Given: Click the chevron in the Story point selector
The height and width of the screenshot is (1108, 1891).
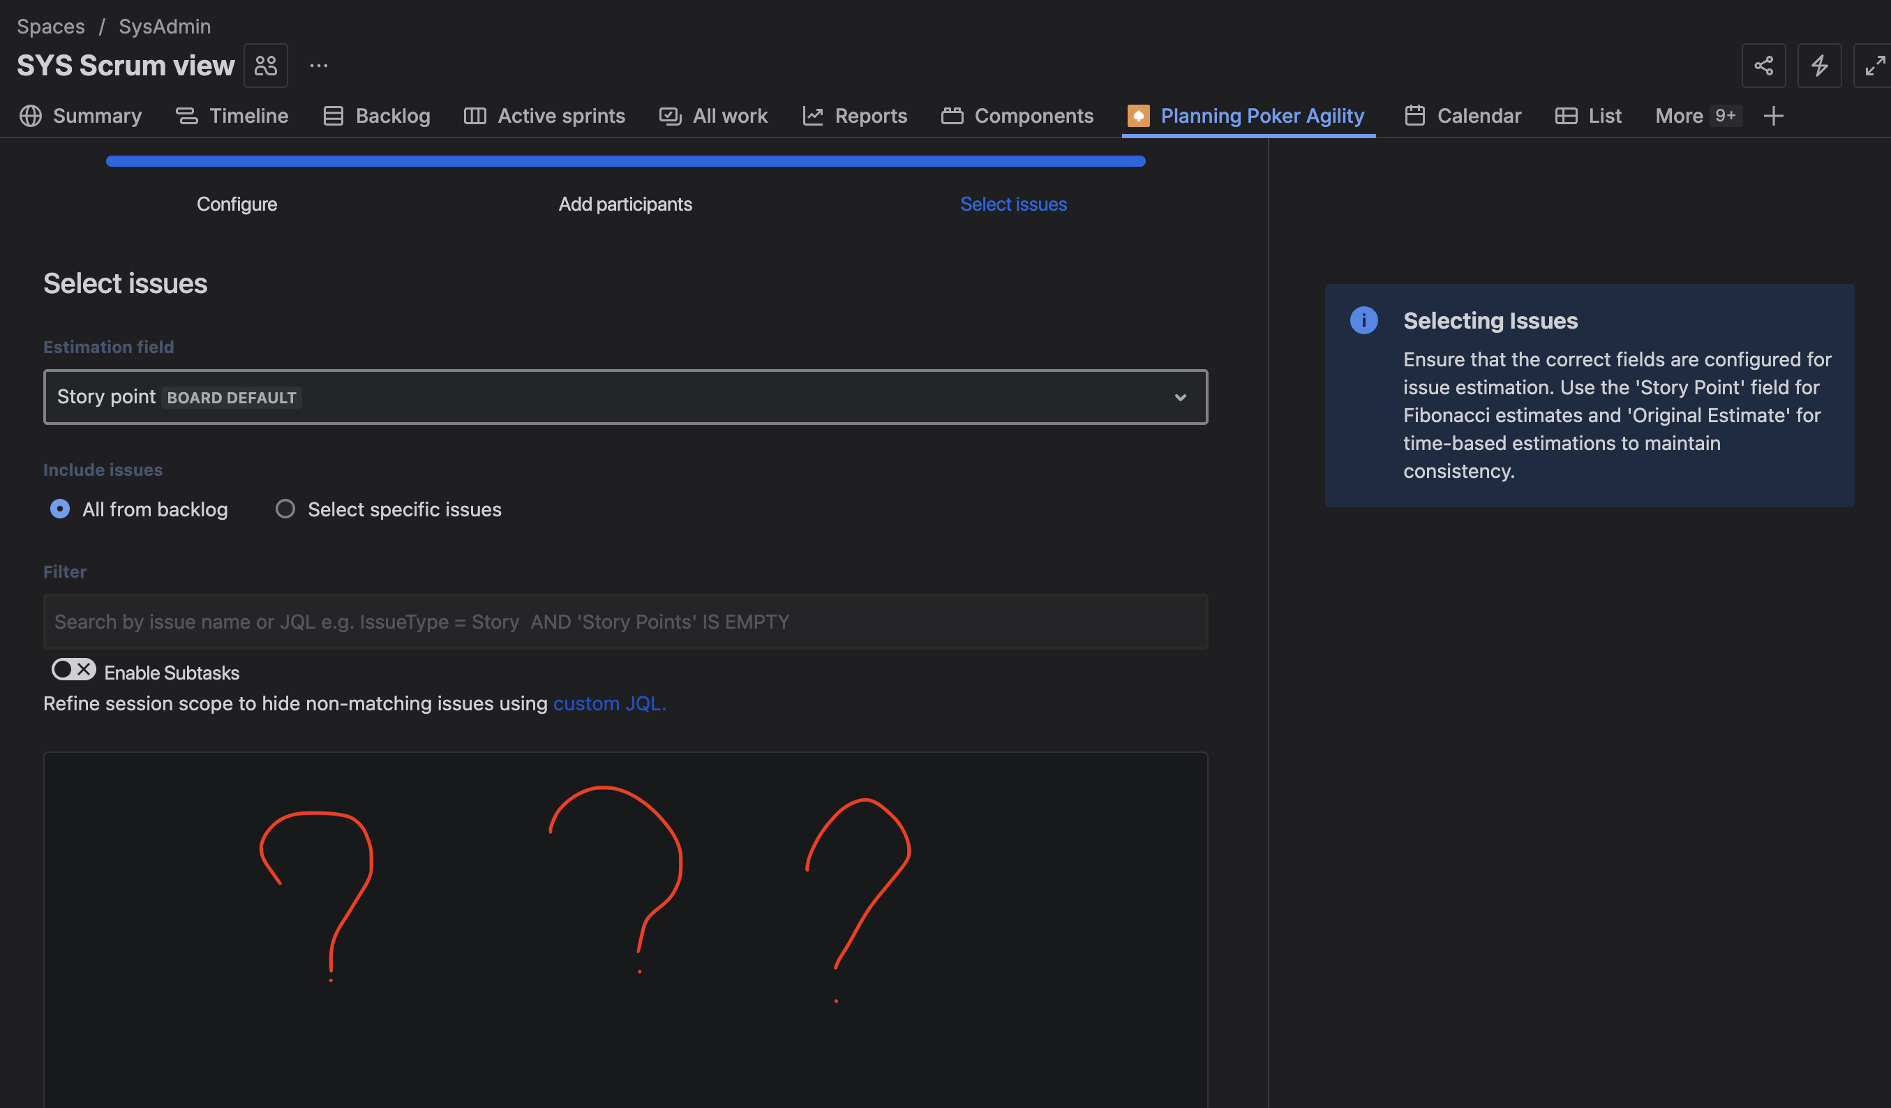Looking at the screenshot, I should click(x=1180, y=398).
